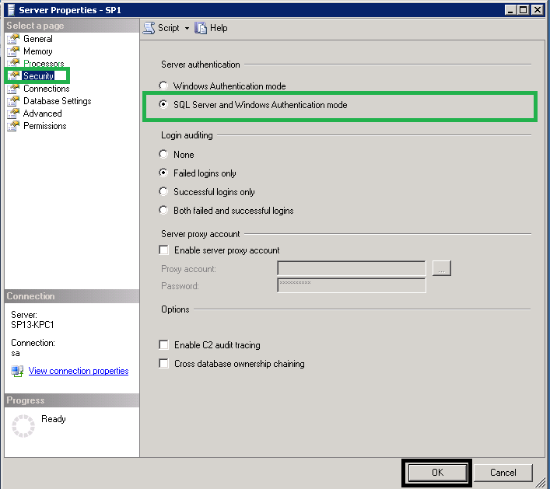
Task: Click the Permissions page icon
Action: coord(13,126)
